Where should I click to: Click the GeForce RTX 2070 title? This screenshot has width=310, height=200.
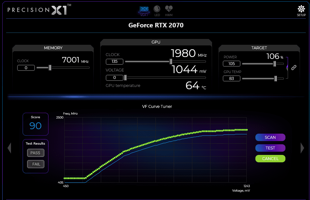coord(156,25)
